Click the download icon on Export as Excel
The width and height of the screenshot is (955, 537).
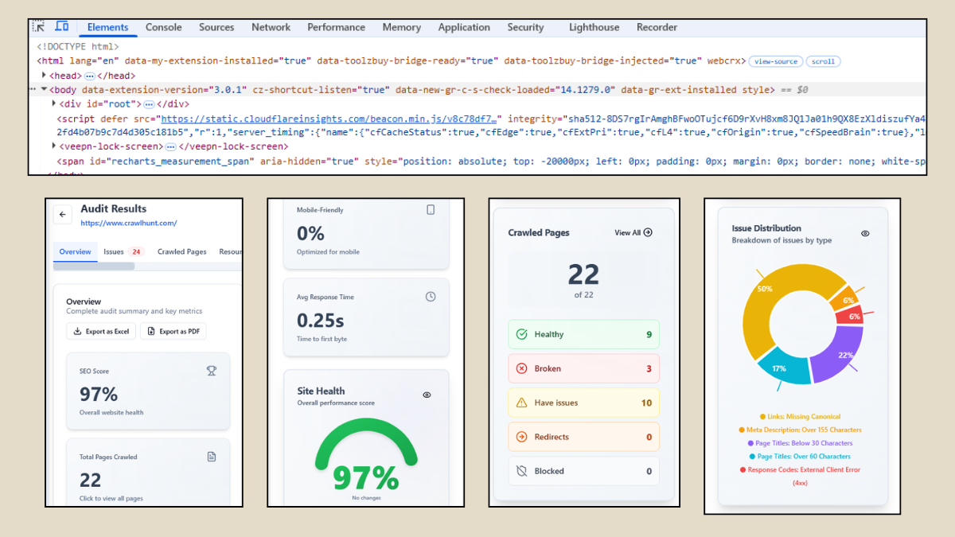[x=78, y=332]
